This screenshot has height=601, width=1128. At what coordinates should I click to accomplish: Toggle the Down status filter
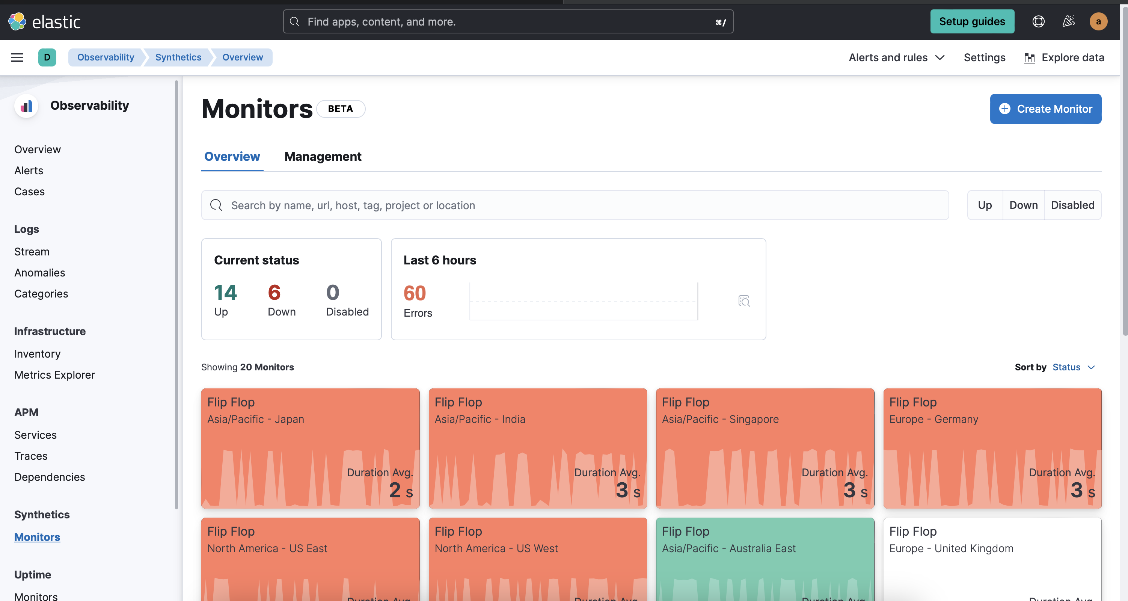[1023, 205]
